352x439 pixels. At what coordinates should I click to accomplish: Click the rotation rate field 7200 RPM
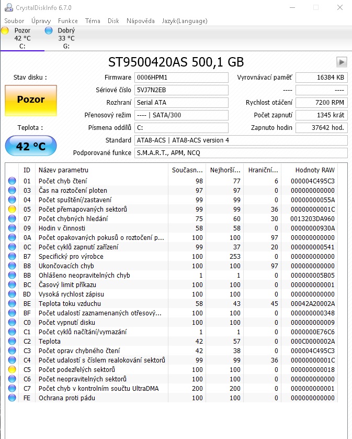pyautogui.click(x=322, y=103)
